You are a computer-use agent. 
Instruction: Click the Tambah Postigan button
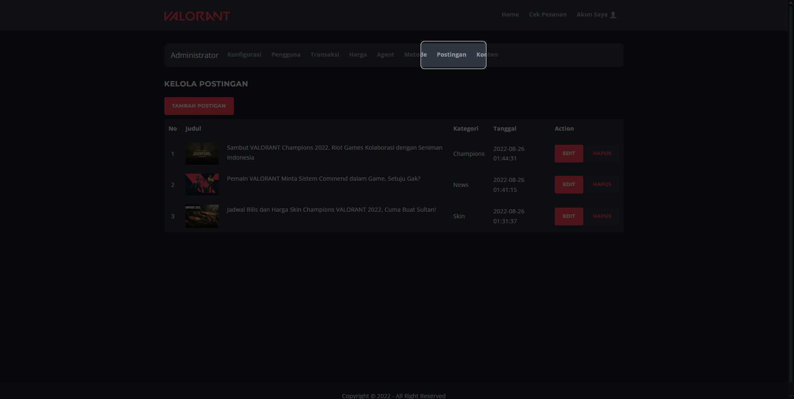[x=199, y=106]
